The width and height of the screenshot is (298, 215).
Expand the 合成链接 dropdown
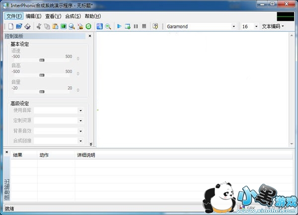[80, 141]
